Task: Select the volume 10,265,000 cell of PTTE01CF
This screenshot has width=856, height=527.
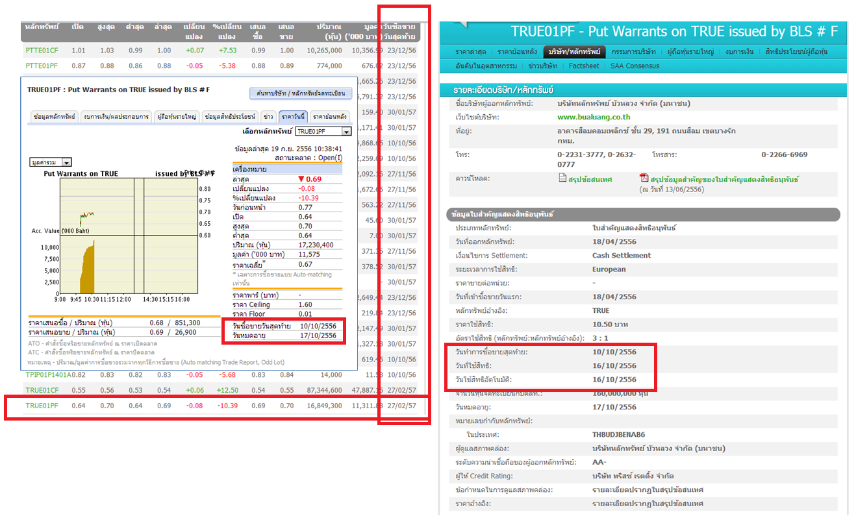Action: [x=323, y=51]
